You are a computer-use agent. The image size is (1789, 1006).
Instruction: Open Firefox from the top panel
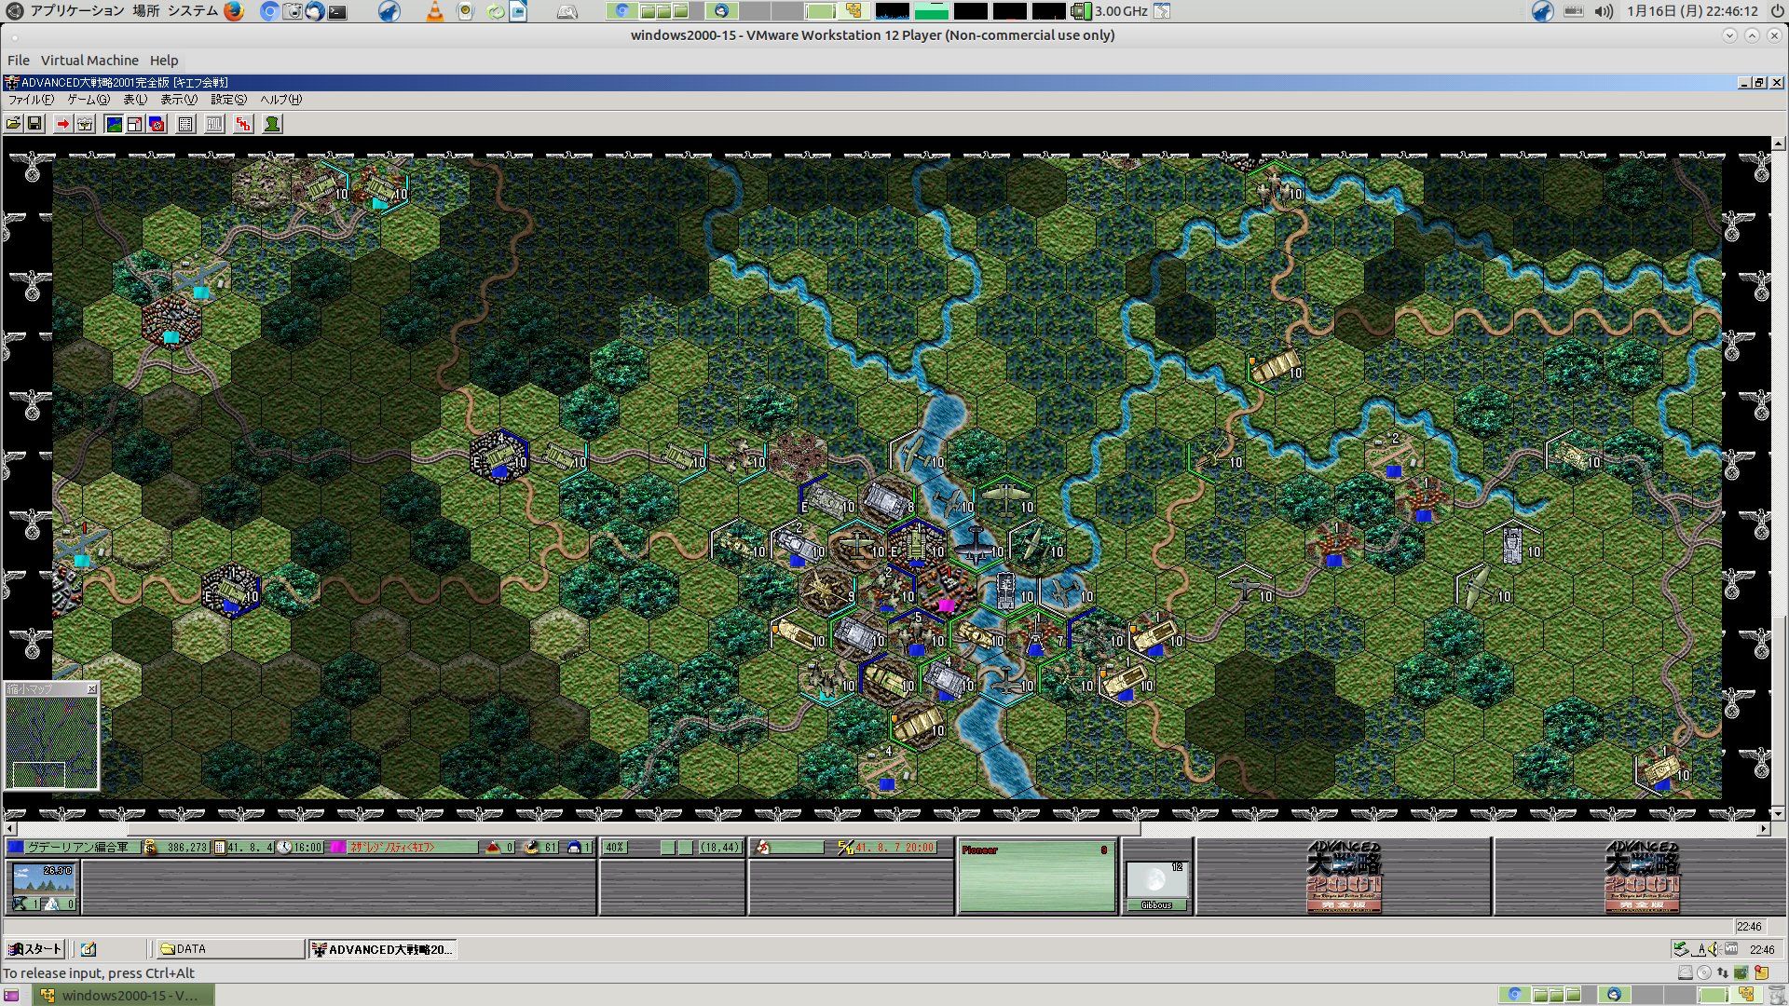click(234, 11)
